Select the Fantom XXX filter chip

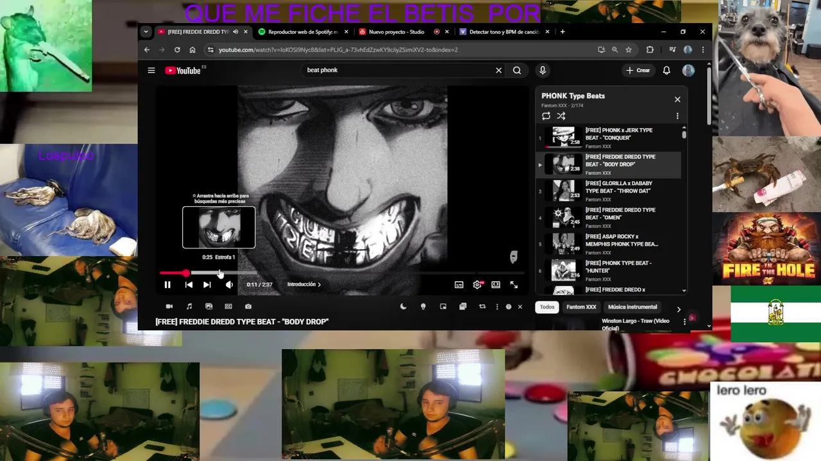[581, 307]
